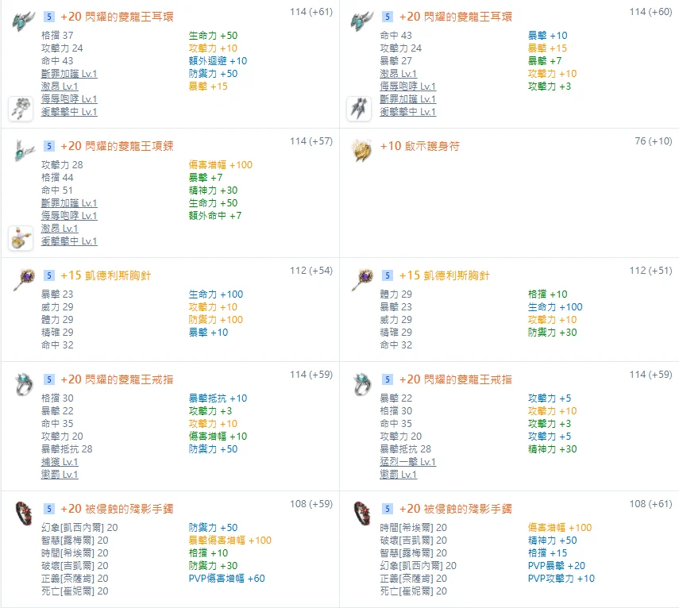Open 猛烈一擊 Lv.1 skill link
This screenshot has width=679, height=608.
click(408, 462)
